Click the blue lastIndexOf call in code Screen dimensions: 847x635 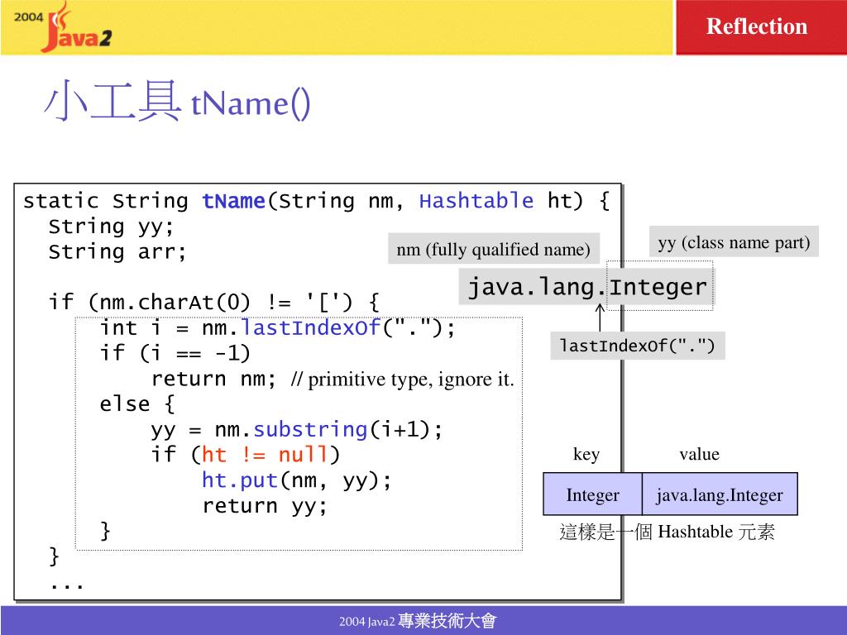click(311, 327)
